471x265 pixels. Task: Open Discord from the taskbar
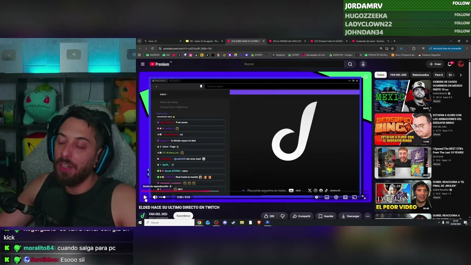point(225,223)
